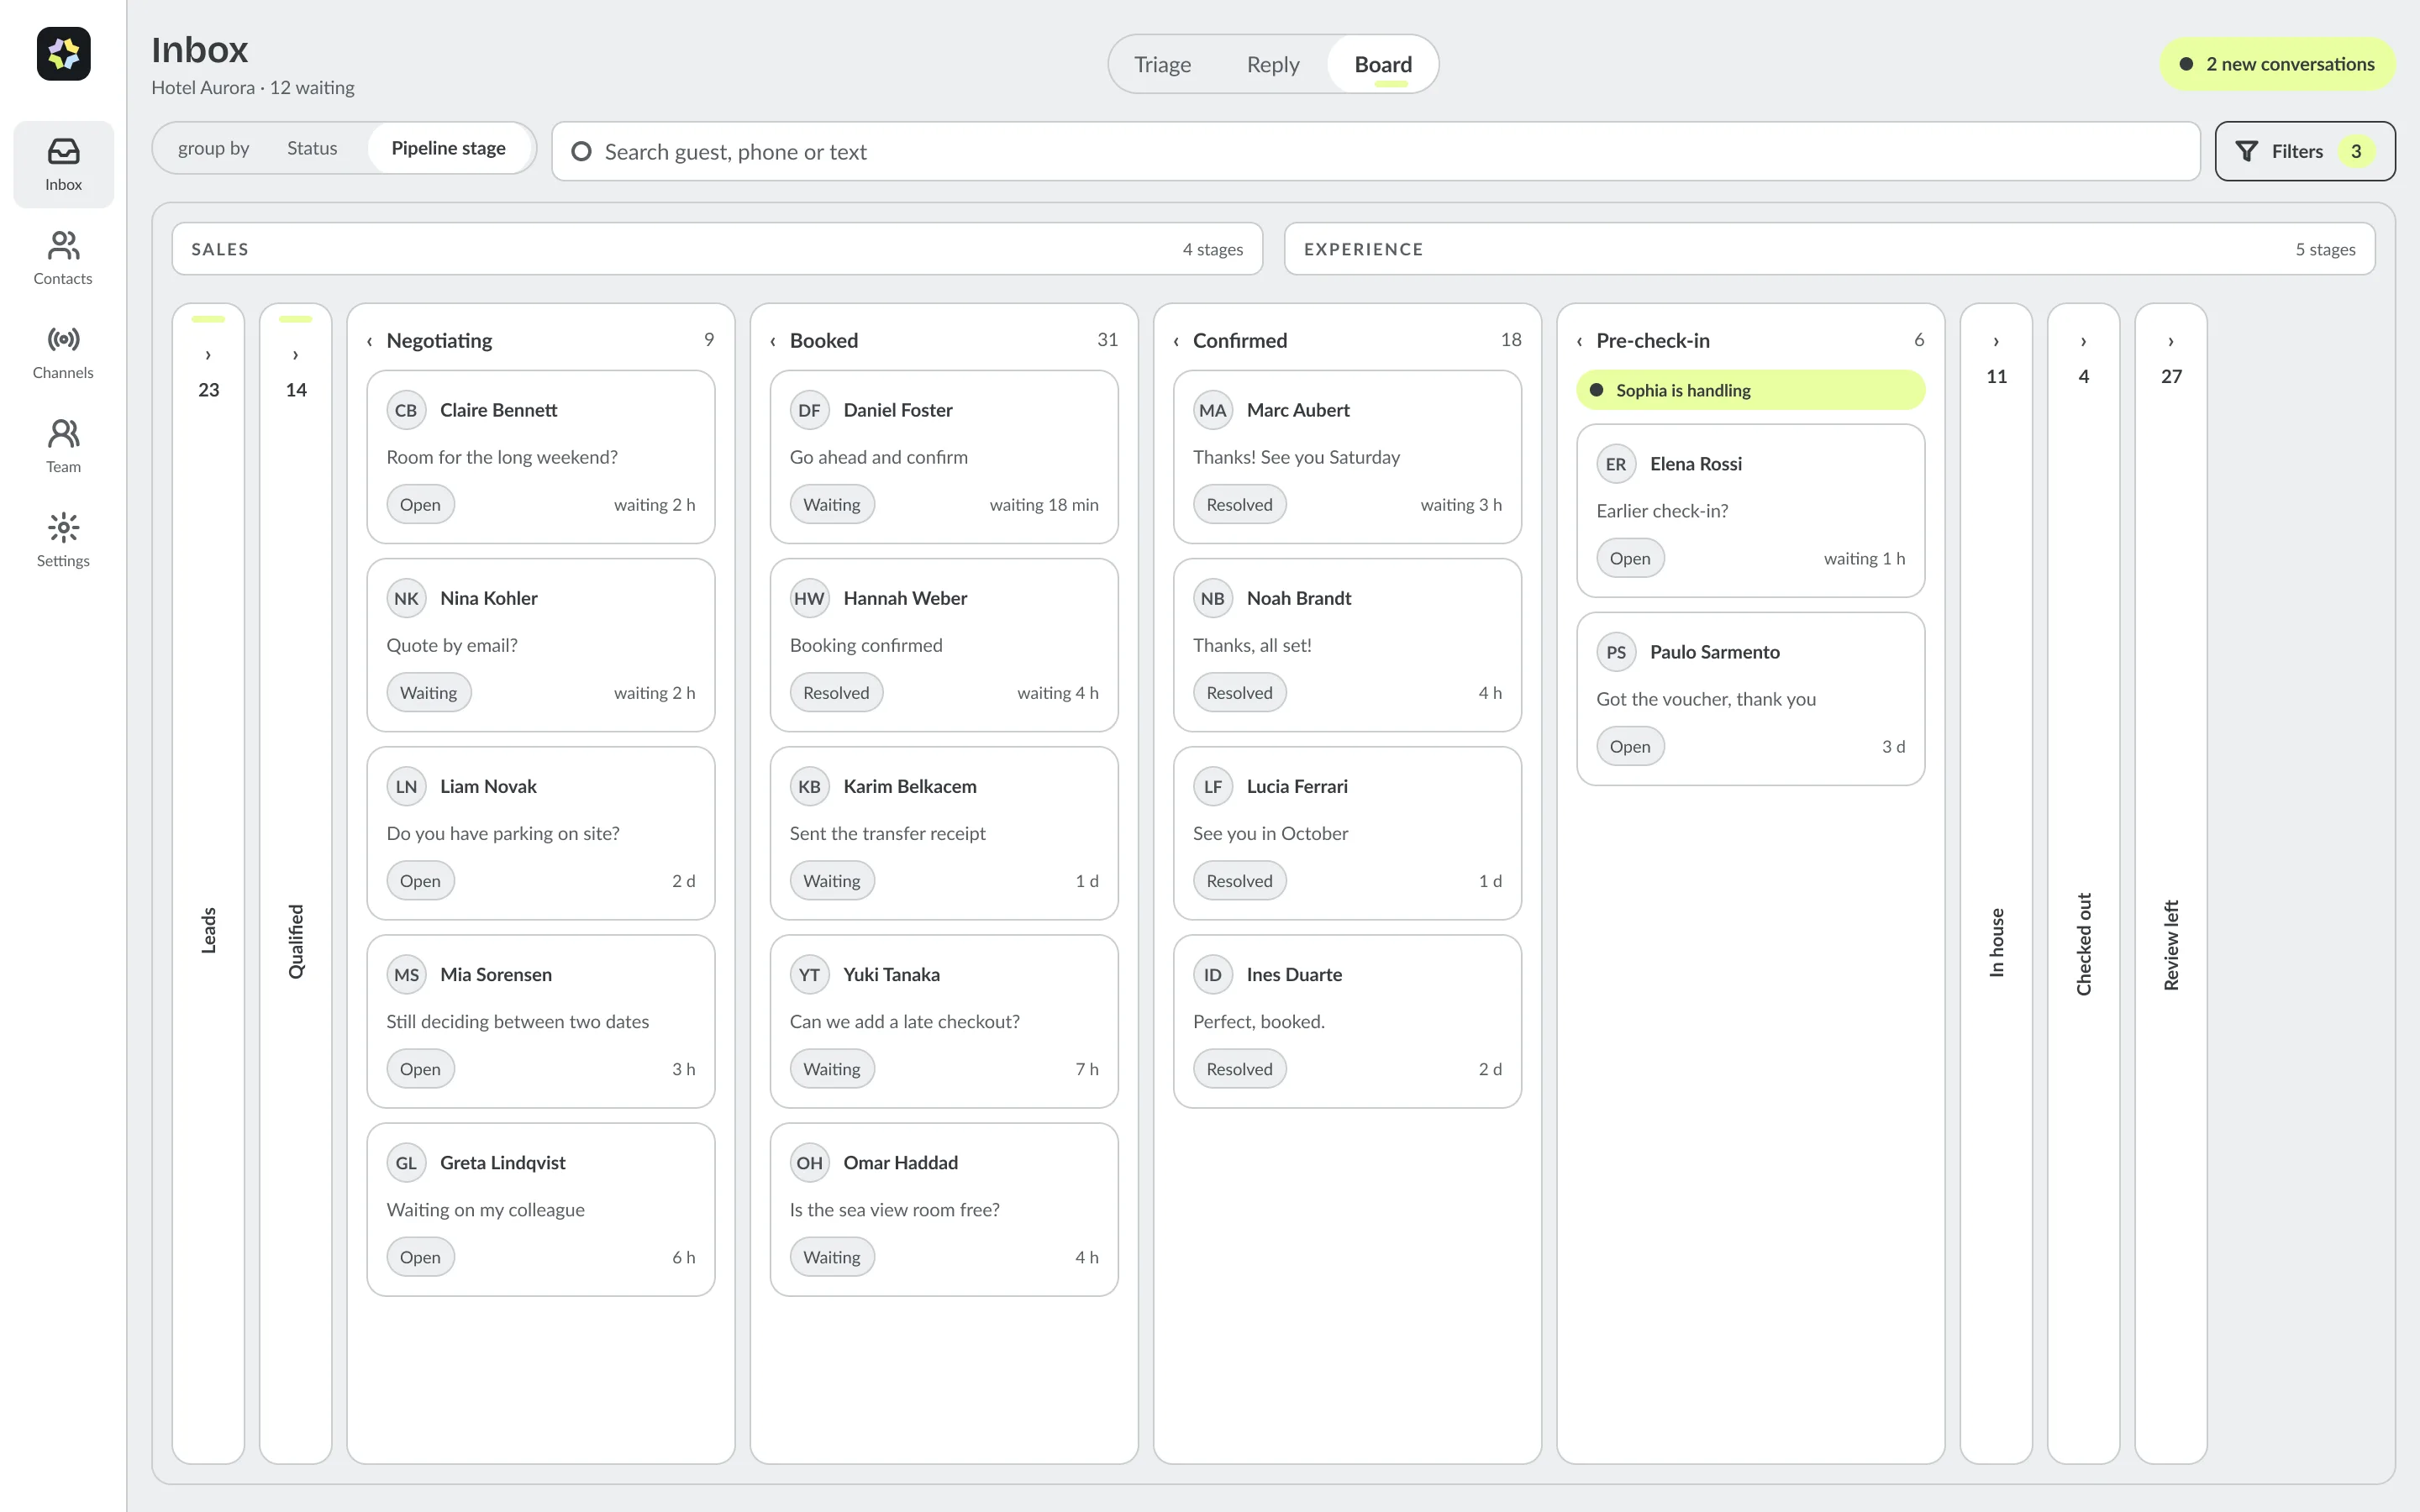Click the SALES 4 stages group header
Image resolution: width=2420 pixels, height=1512 pixels.
point(717,249)
